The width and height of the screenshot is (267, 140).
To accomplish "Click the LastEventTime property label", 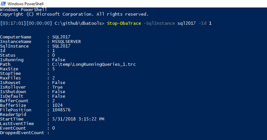I will coord(17,124).
